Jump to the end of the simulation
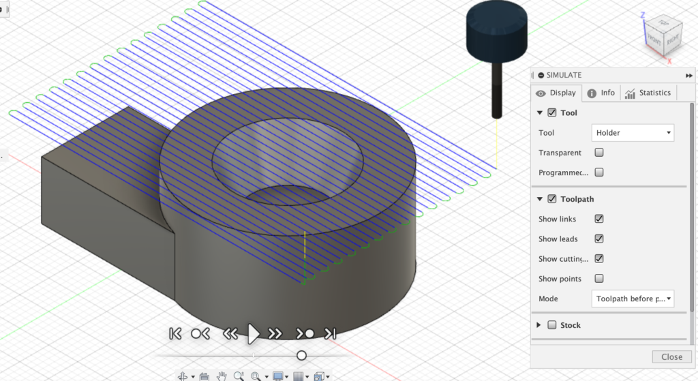This screenshot has height=381, width=698. coord(331,333)
